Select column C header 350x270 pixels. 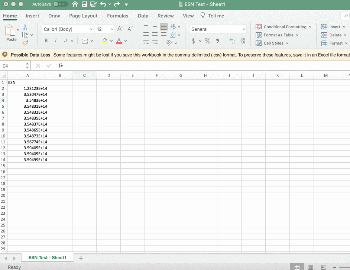coord(84,75)
